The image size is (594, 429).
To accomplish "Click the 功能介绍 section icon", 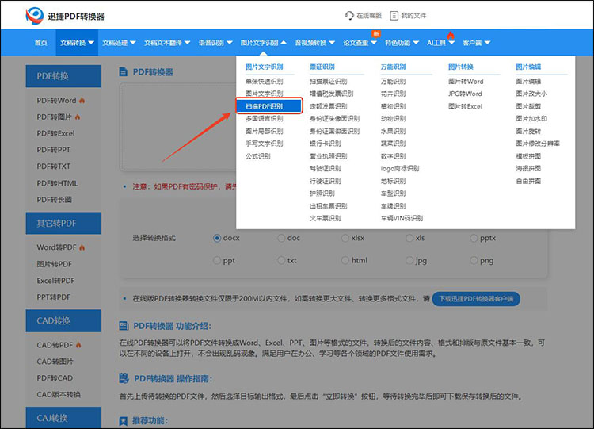I will click(x=124, y=326).
